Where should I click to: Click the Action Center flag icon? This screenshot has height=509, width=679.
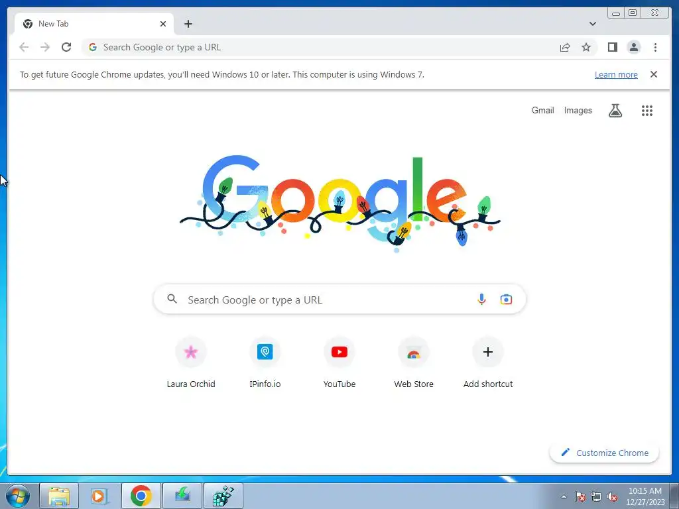click(580, 497)
